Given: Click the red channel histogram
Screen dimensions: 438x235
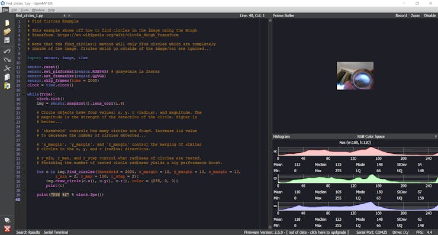Looking at the screenshot, I should pos(358,151).
